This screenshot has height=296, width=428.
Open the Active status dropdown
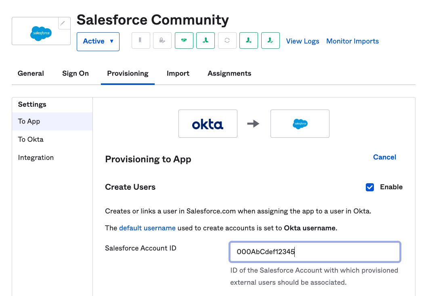tap(98, 41)
